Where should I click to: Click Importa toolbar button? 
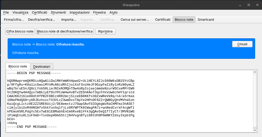click(x=69, y=19)
